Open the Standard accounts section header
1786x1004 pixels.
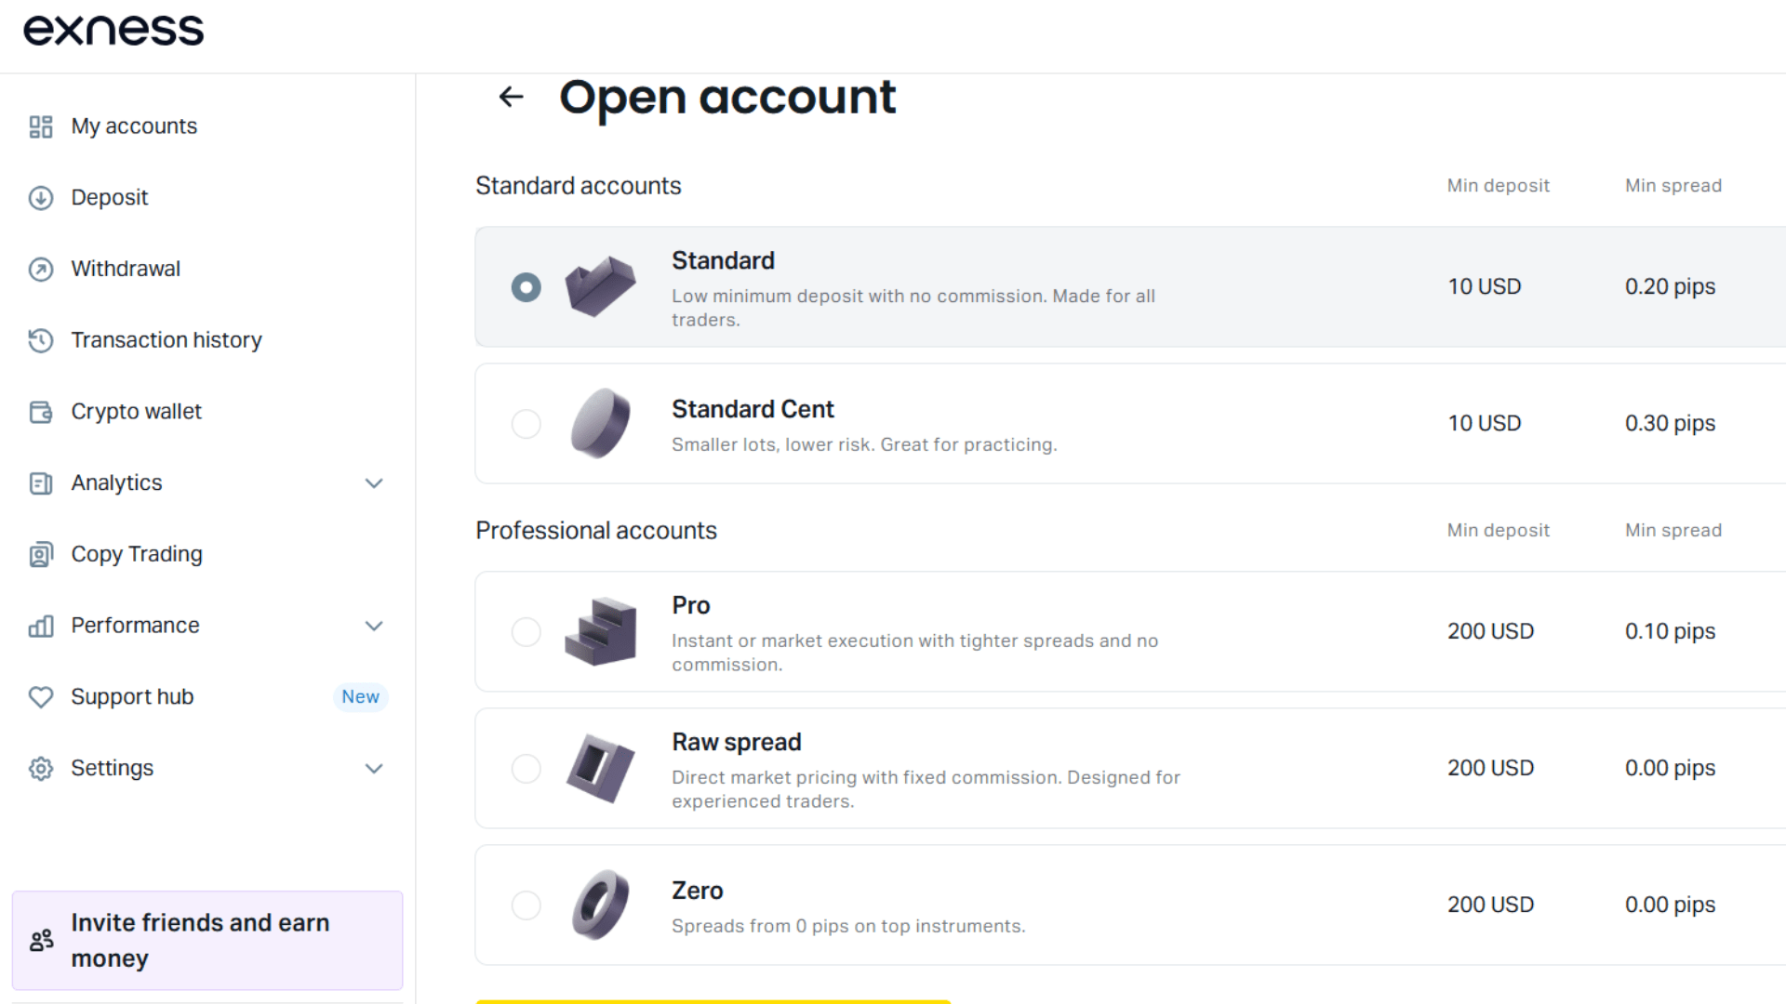pyautogui.click(x=578, y=185)
